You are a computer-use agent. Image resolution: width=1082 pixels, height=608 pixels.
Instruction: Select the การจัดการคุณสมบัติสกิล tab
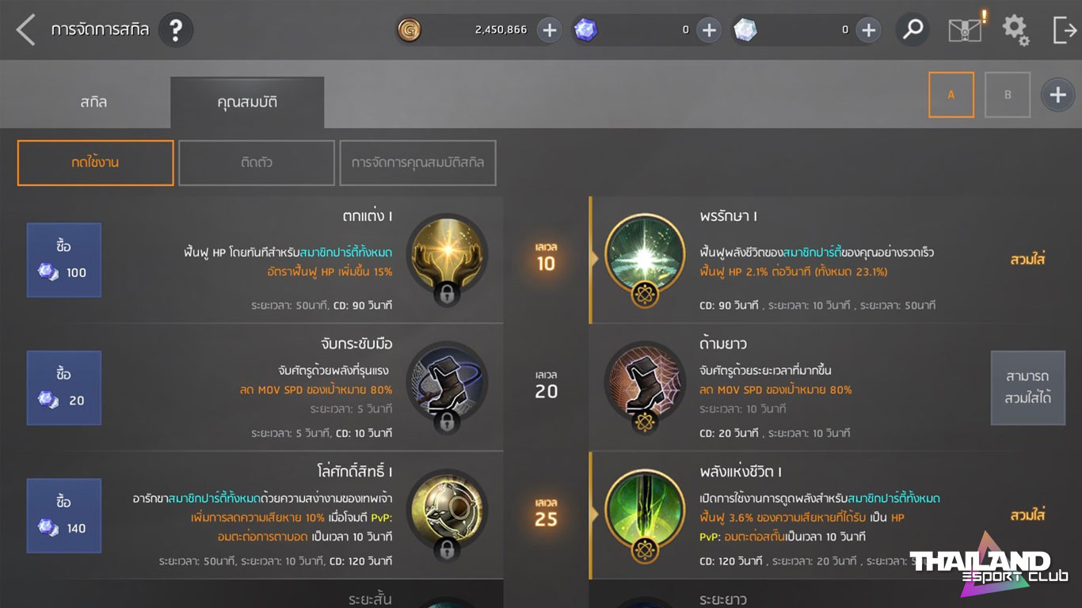[418, 163]
